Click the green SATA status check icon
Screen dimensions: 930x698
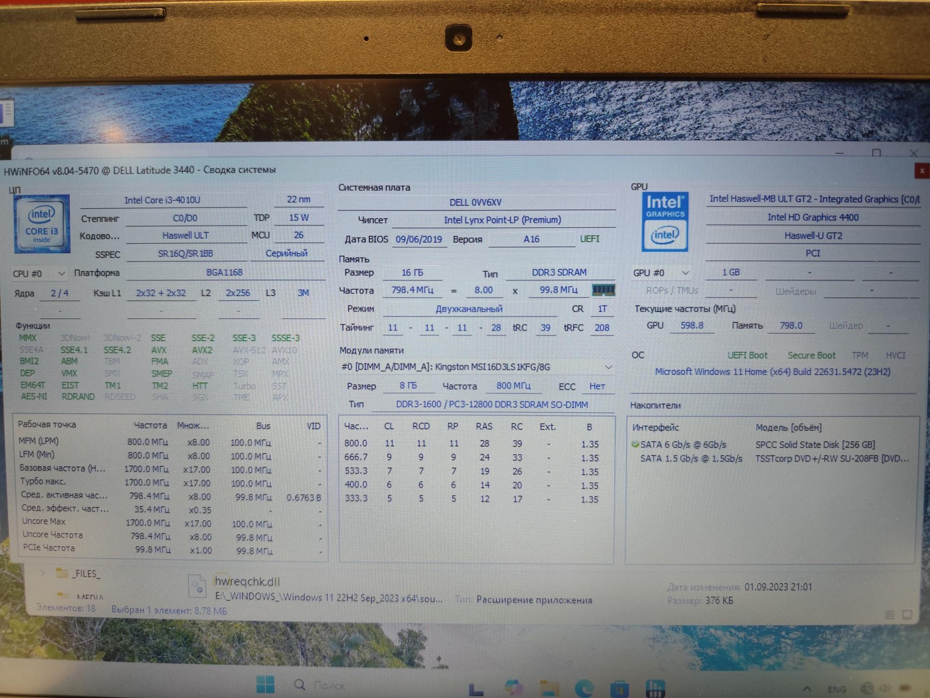[x=635, y=444]
